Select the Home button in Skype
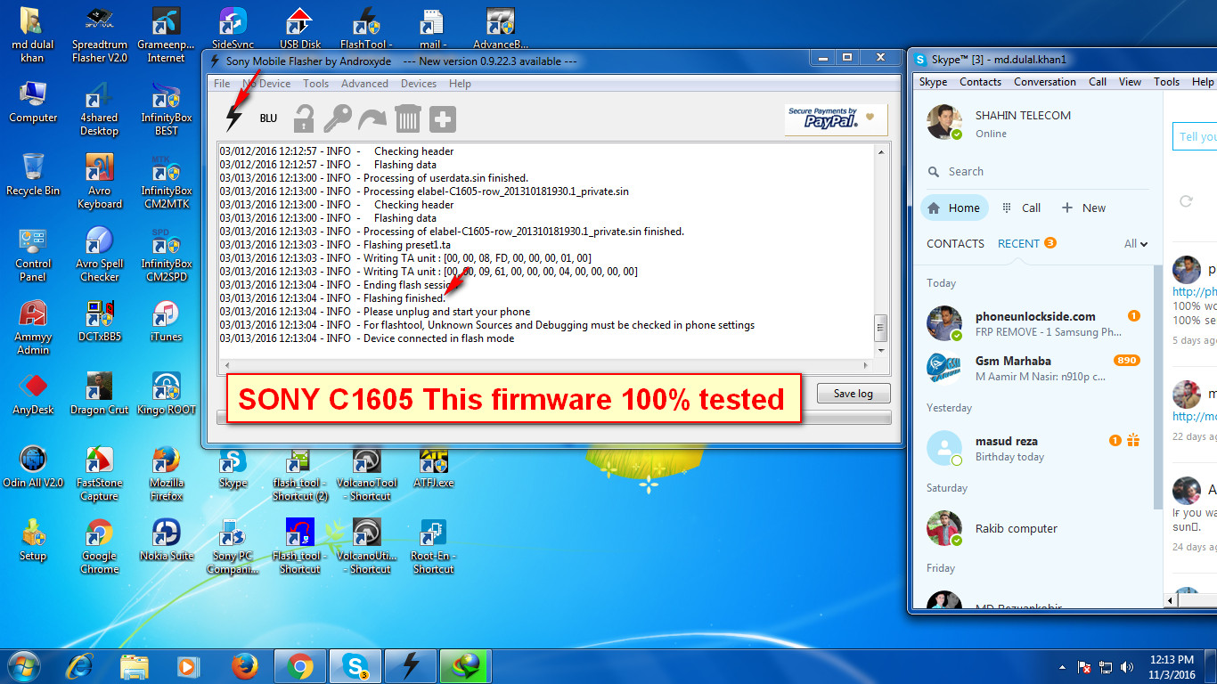This screenshot has height=684, width=1217. [954, 208]
